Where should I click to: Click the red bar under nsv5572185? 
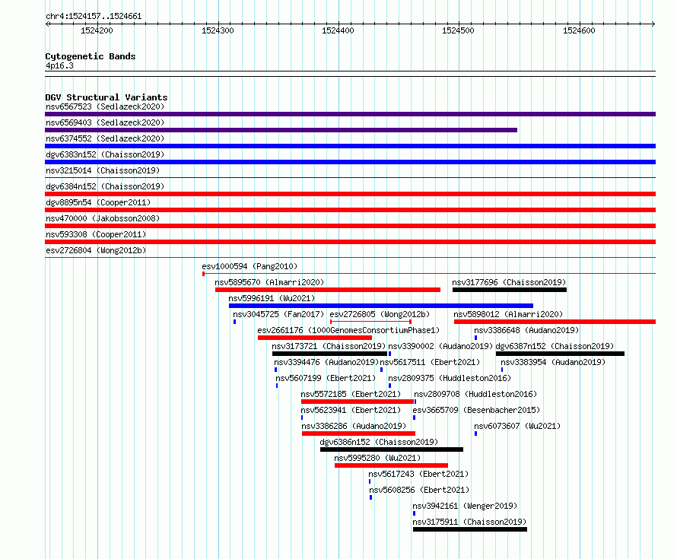pos(358,402)
